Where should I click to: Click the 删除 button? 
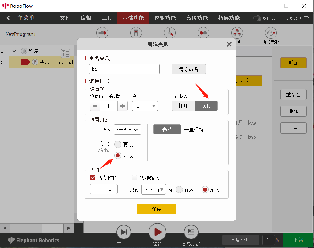click(x=293, y=111)
